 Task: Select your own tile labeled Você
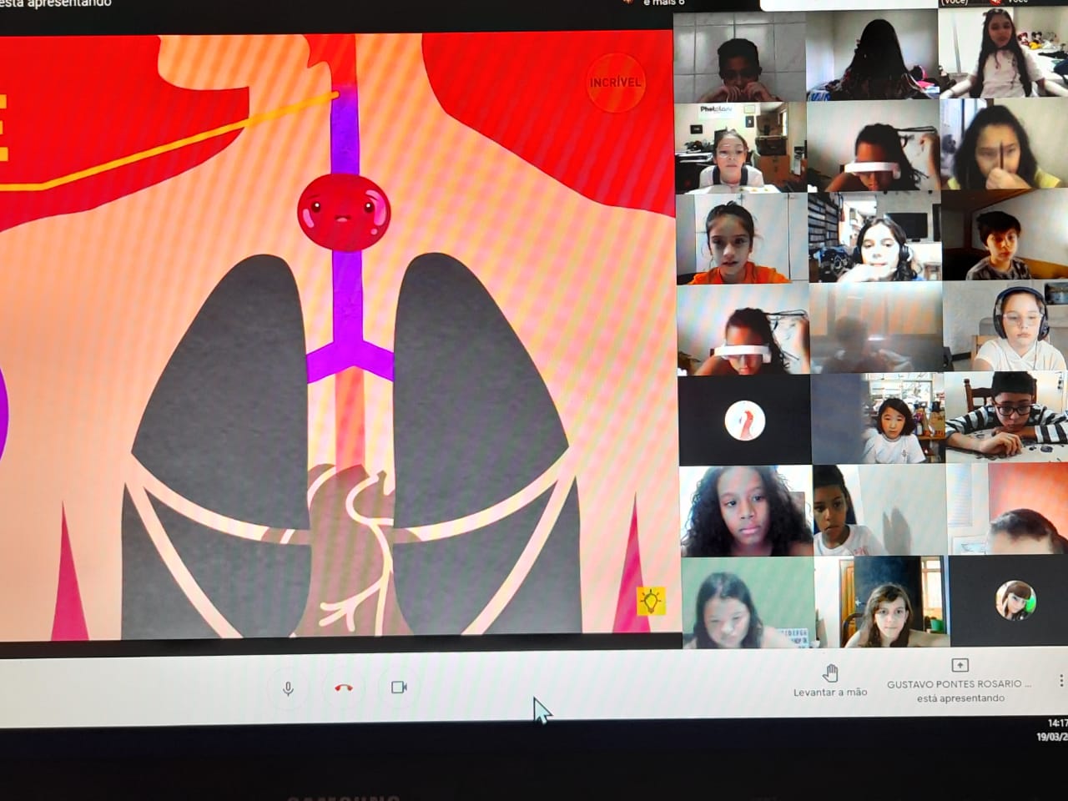1004,53
